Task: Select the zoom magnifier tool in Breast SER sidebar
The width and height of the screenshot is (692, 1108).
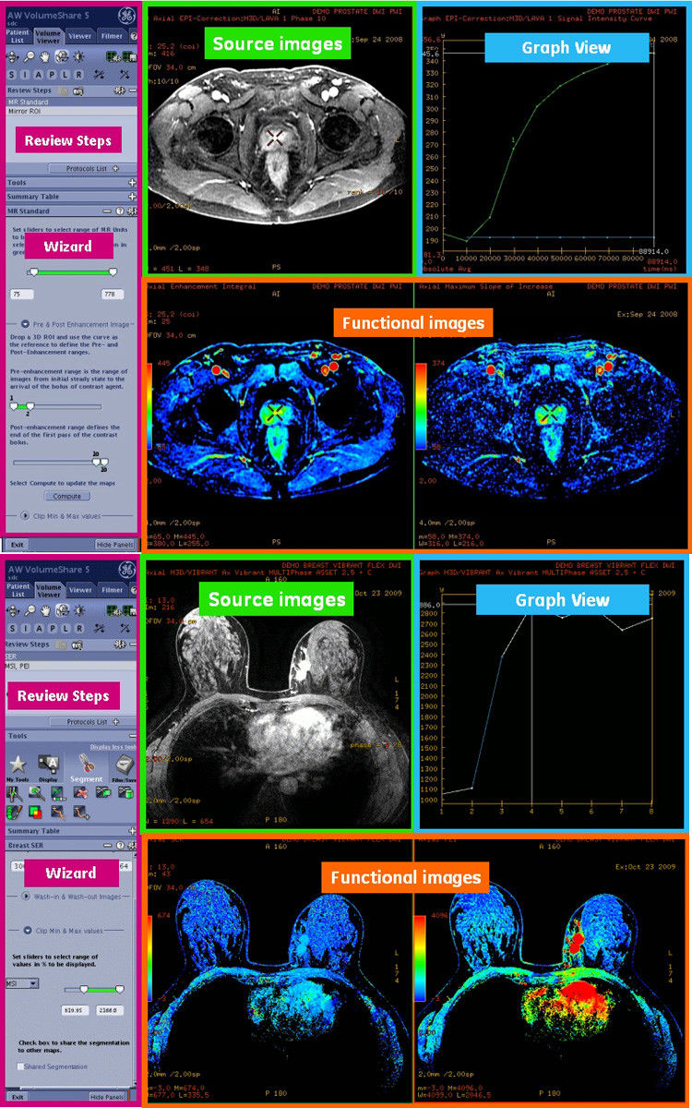Action: click(30, 610)
